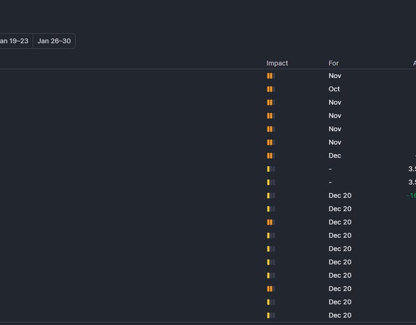Select the bottom Dec 20 row's impact icon
The image size is (416, 325).
[x=271, y=315]
